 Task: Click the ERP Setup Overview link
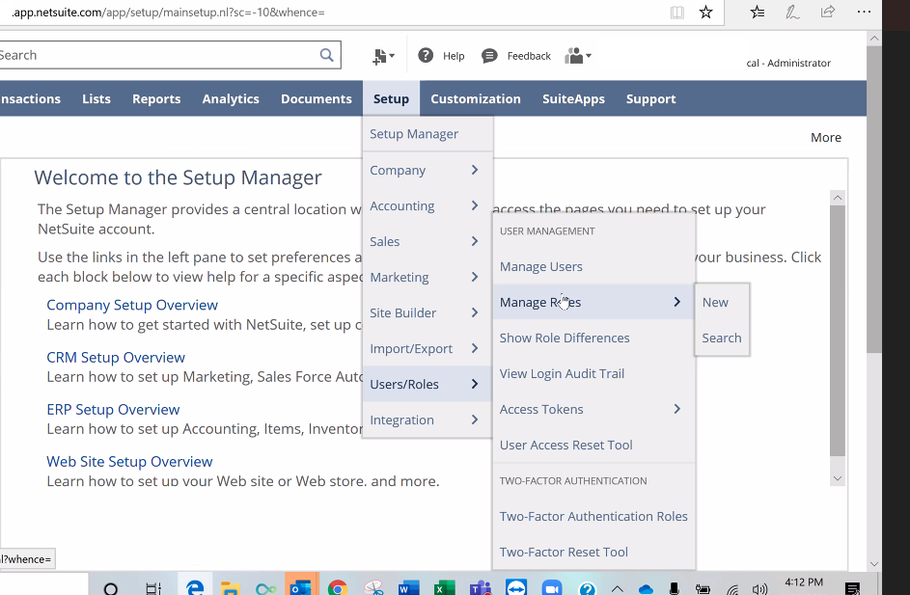tap(113, 408)
